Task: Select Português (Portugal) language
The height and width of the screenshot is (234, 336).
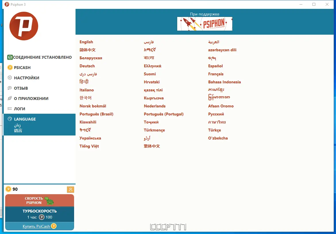Action: (164, 114)
